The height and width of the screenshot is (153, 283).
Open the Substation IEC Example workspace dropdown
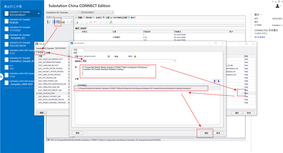(62, 12)
